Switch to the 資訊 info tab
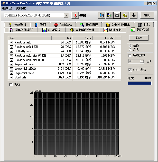This screenshot has height=162, width=158. click(40, 25)
